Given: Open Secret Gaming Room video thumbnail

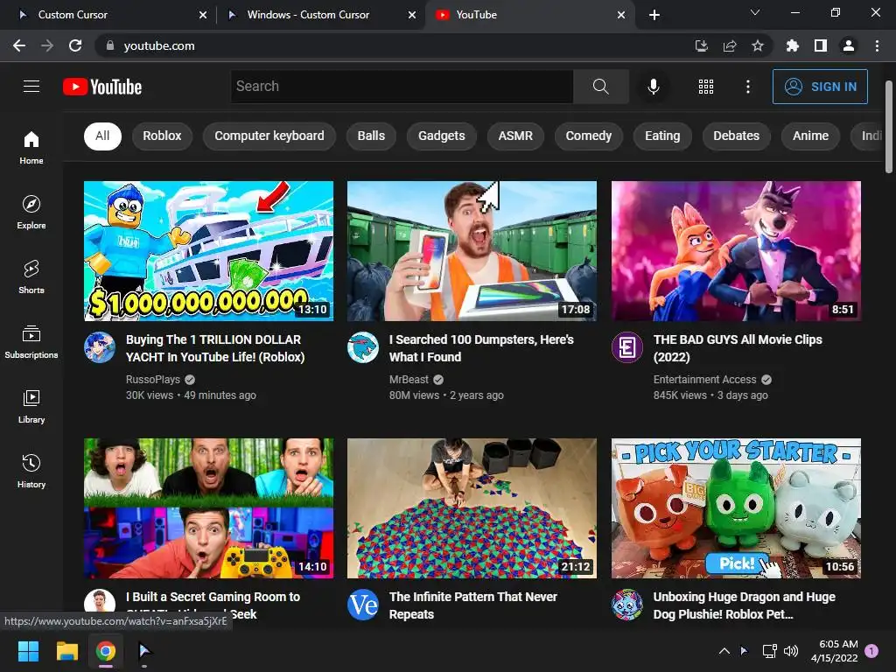Looking at the screenshot, I should [x=208, y=508].
